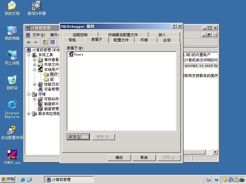Switch to the 终端服务配置文件 tab

pyautogui.click(x=123, y=35)
